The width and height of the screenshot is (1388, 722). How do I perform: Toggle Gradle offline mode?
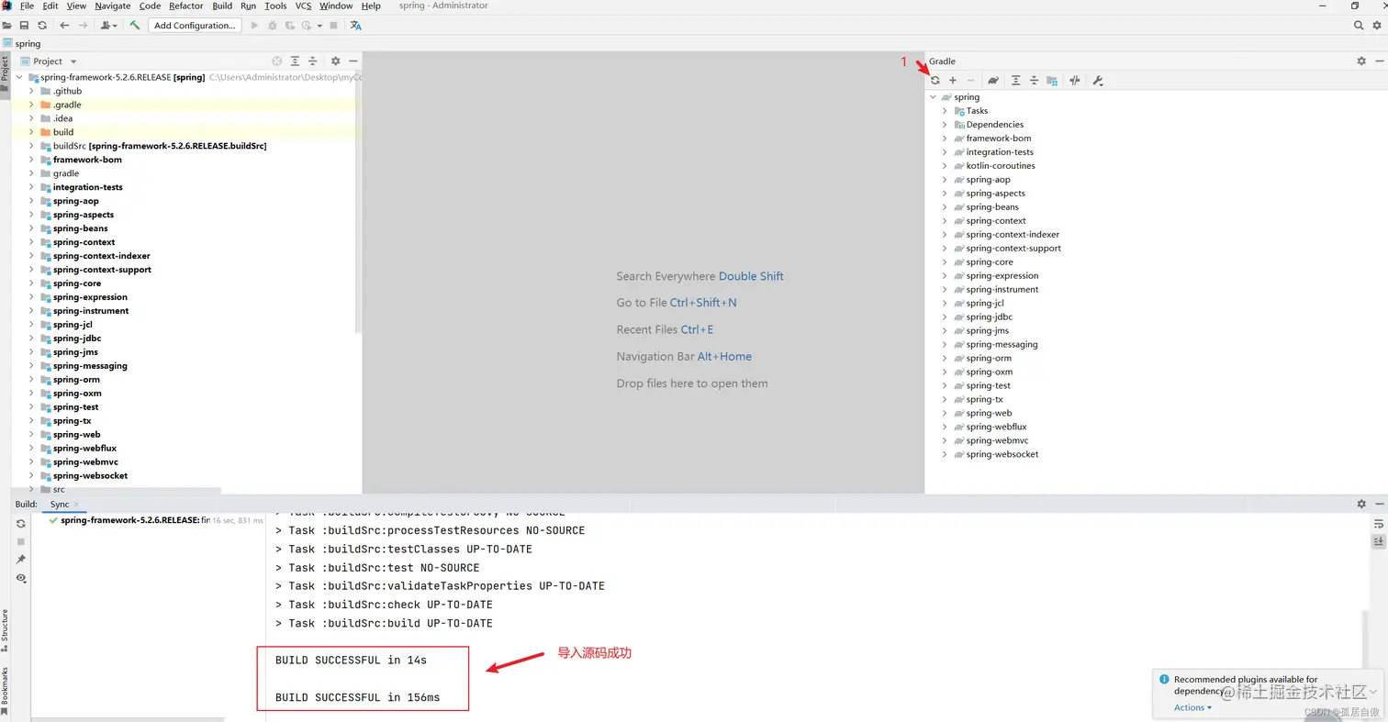tap(1075, 81)
